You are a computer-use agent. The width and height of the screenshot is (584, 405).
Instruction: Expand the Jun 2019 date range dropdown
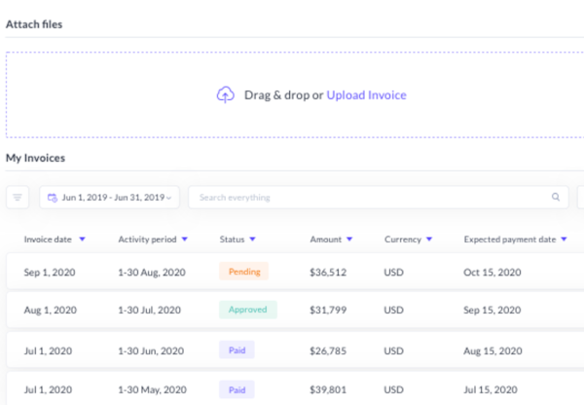(x=170, y=199)
